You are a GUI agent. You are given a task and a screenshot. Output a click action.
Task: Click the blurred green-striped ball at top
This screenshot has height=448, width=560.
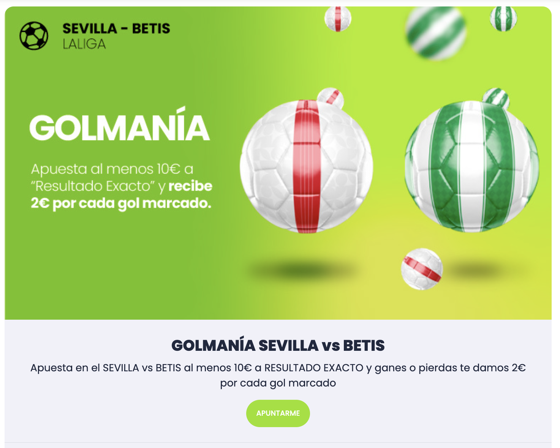(435, 33)
